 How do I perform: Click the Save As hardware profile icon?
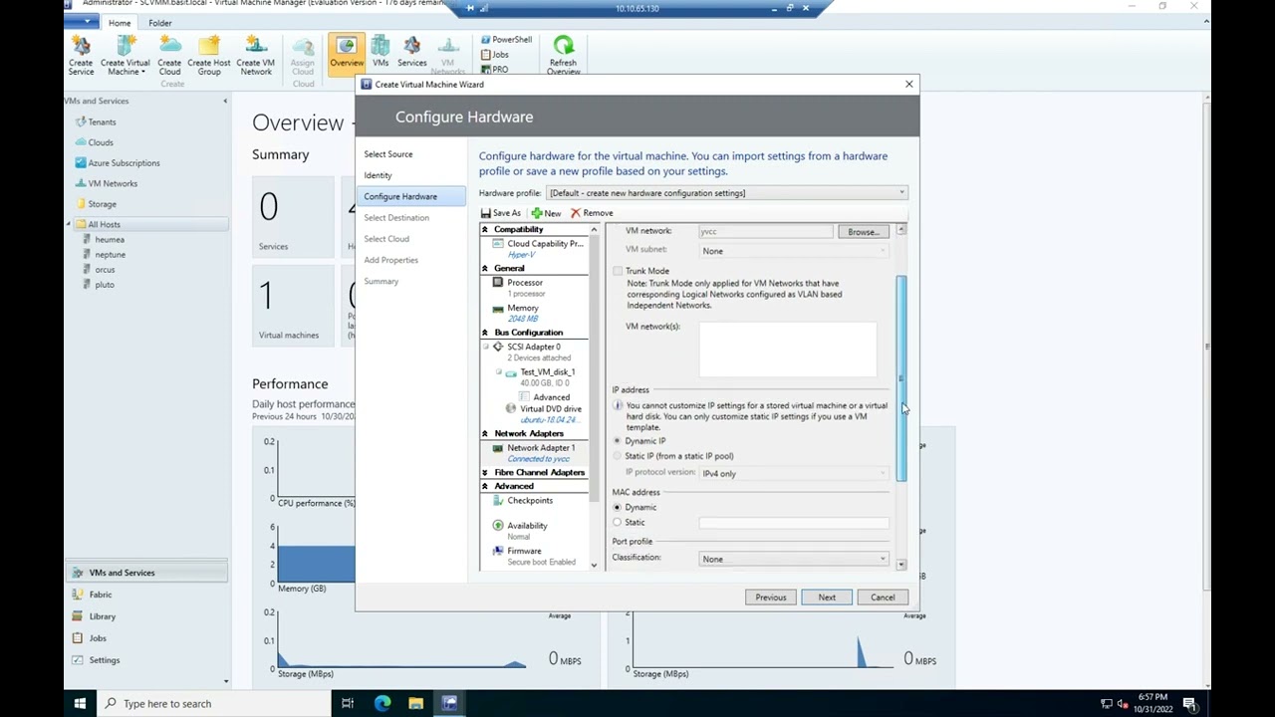pyautogui.click(x=501, y=213)
